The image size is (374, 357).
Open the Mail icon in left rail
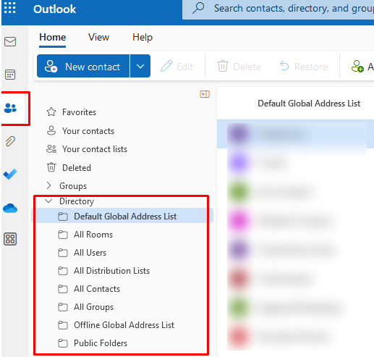[10, 41]
